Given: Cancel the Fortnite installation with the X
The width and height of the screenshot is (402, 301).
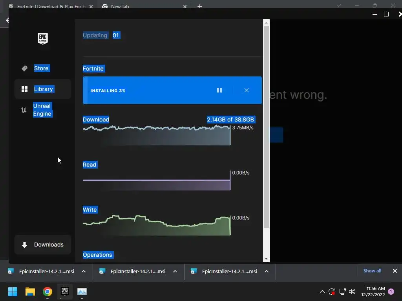Looking at the screenshot, I should click(247, 90).
